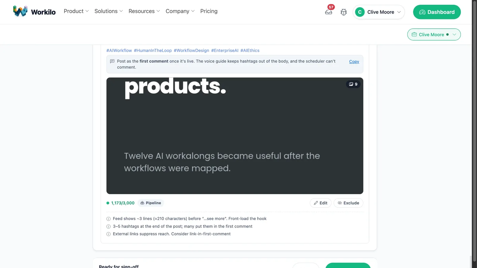Open the Dashboard

[x=437, y=12]
